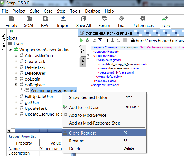184x156 pixels.
Task: Click the Import project icon
Action: tap(63, 18)
